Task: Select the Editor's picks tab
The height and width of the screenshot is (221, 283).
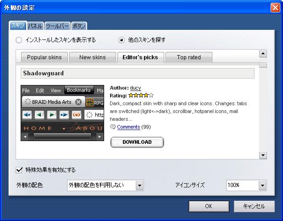Action: [x=141, y=57]
